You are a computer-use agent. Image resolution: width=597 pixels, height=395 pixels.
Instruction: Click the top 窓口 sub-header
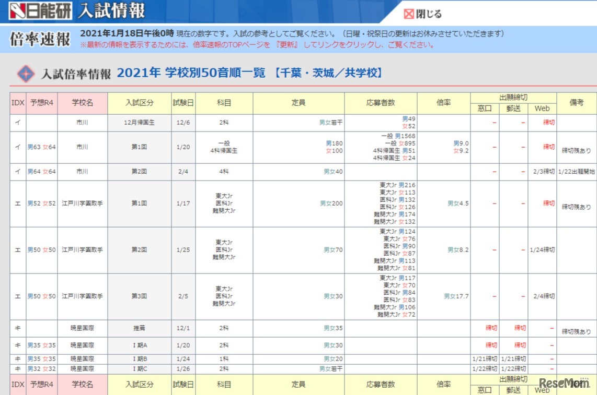click(485, 109)
